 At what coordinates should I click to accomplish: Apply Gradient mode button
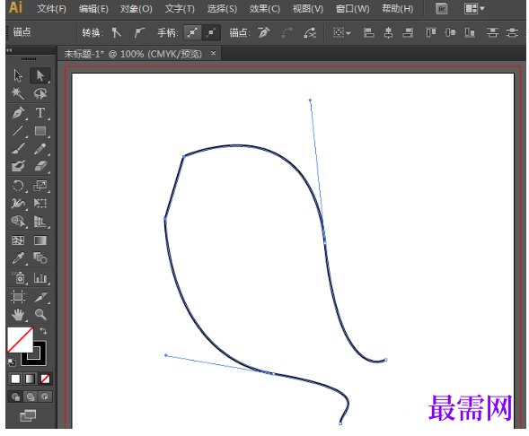pos(30,379)
